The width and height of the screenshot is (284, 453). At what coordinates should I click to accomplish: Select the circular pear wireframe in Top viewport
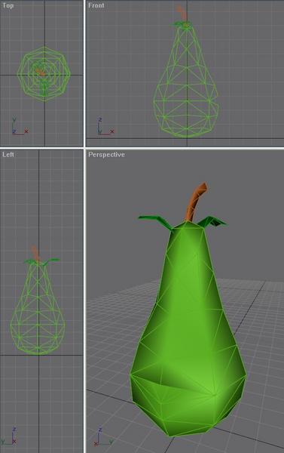pyautogui.click(x=44, y=74)
